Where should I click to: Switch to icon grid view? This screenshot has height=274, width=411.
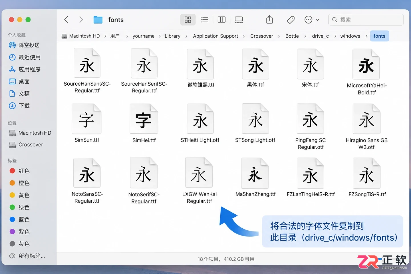click(x=188, y=20)
